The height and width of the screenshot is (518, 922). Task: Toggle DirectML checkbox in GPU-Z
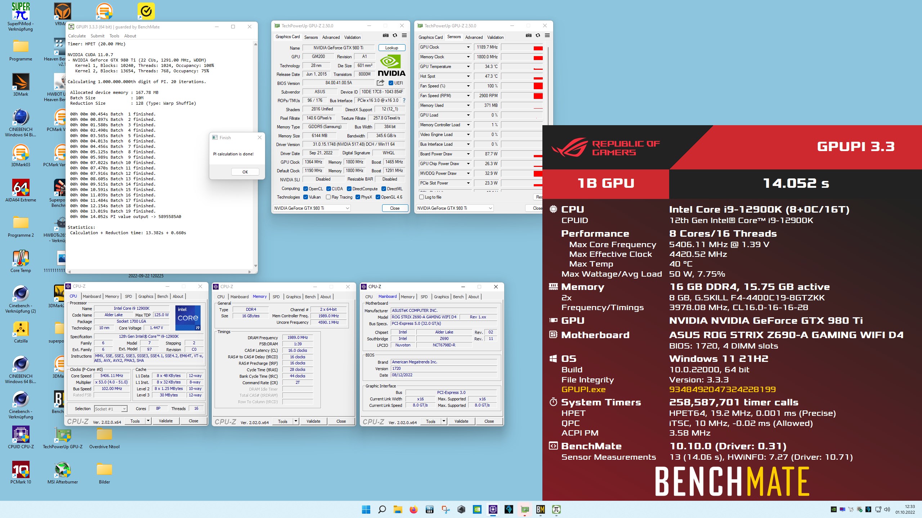pos(384,189)
